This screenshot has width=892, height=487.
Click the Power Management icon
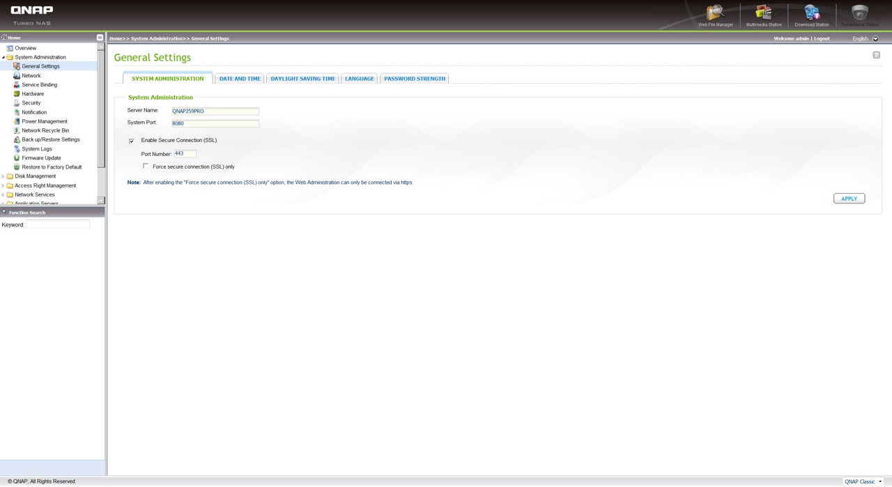pos(17,121)
